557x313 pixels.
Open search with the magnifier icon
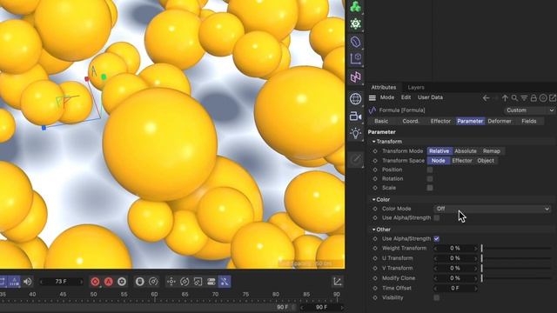coord(514,98)
